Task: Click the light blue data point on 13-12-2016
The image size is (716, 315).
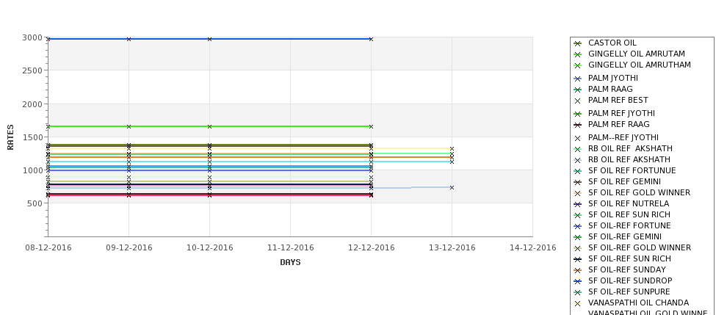Action: coord(452,188)
